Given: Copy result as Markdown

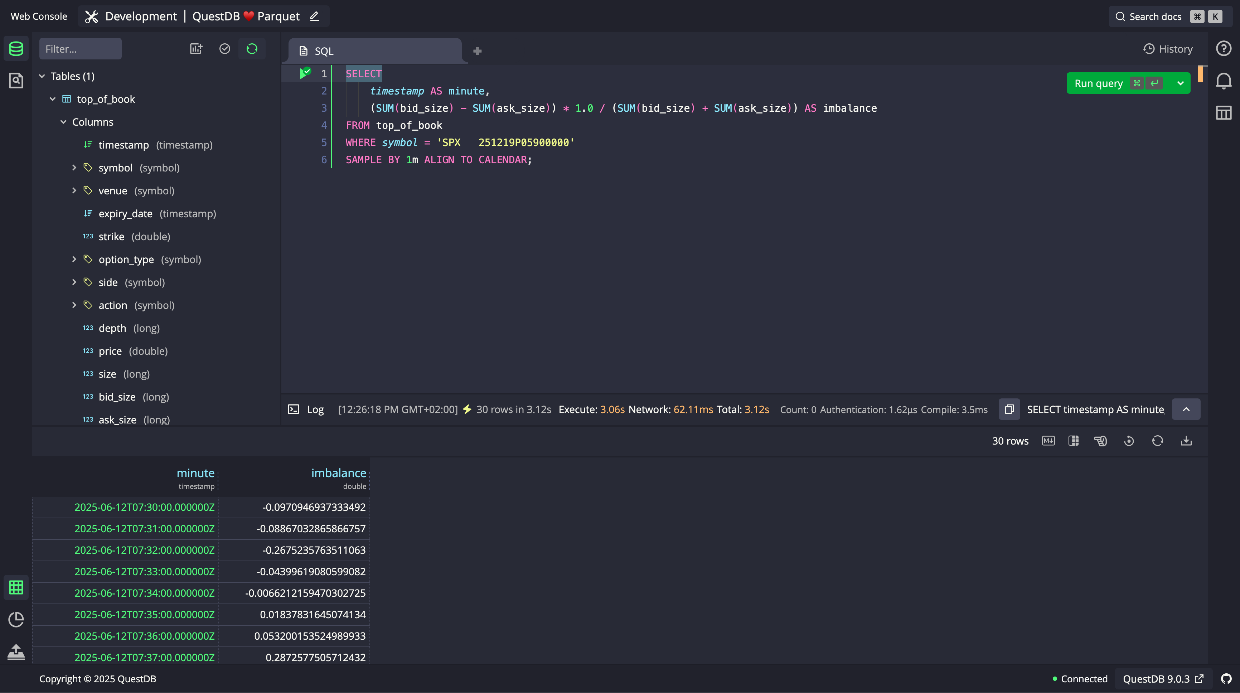Looking at the screenshot, I should 1048,441.
